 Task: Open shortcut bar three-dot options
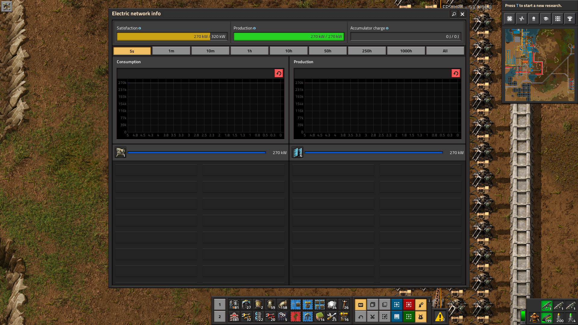click(429, 301)
